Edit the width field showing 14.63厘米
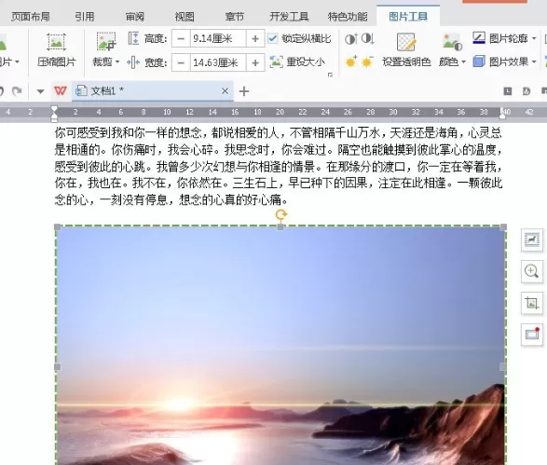 click(218, 62)
